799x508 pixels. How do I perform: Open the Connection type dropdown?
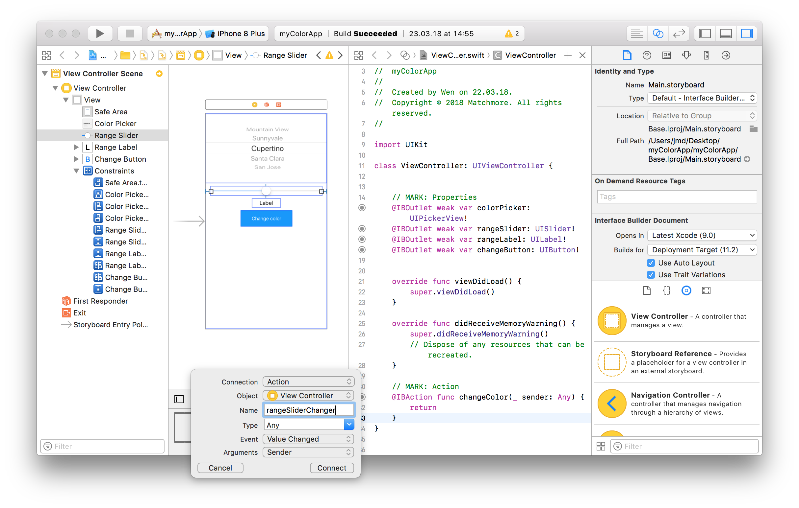pos(308,382)
